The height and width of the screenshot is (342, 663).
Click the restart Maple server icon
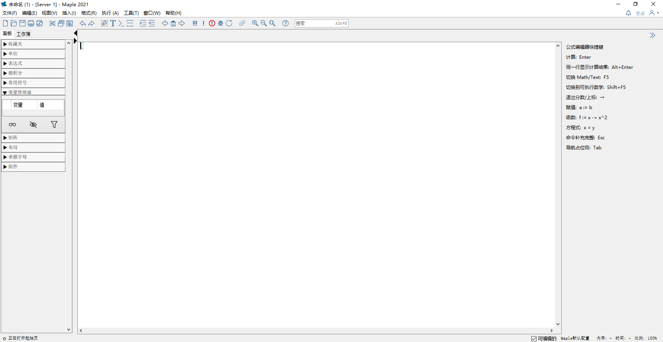(229, 23)
